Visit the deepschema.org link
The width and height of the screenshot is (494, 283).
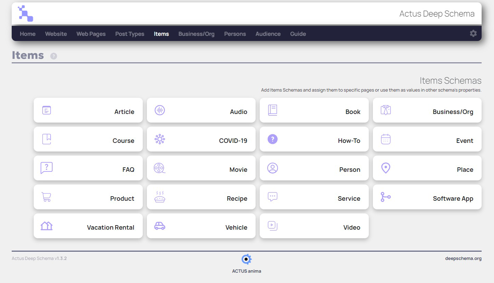click(x=463, y=259)
